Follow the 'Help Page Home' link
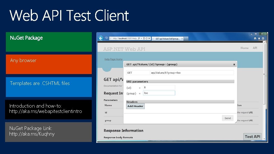The image size is (274, 154). pyautogui.click(x=113, y=59)
